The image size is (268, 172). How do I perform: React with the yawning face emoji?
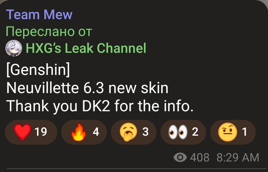click(128, 132)
